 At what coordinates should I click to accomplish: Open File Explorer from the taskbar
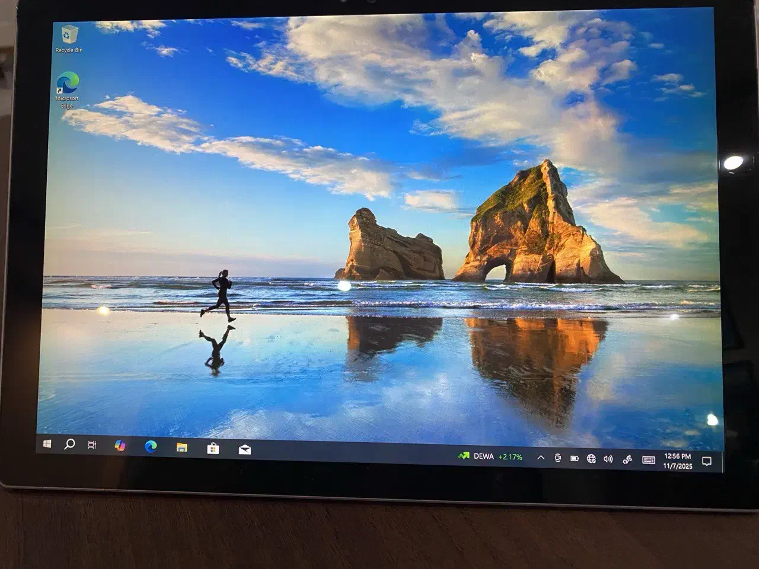[182, 447]
